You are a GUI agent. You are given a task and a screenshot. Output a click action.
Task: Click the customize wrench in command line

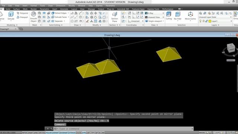[x=51, y=129]
